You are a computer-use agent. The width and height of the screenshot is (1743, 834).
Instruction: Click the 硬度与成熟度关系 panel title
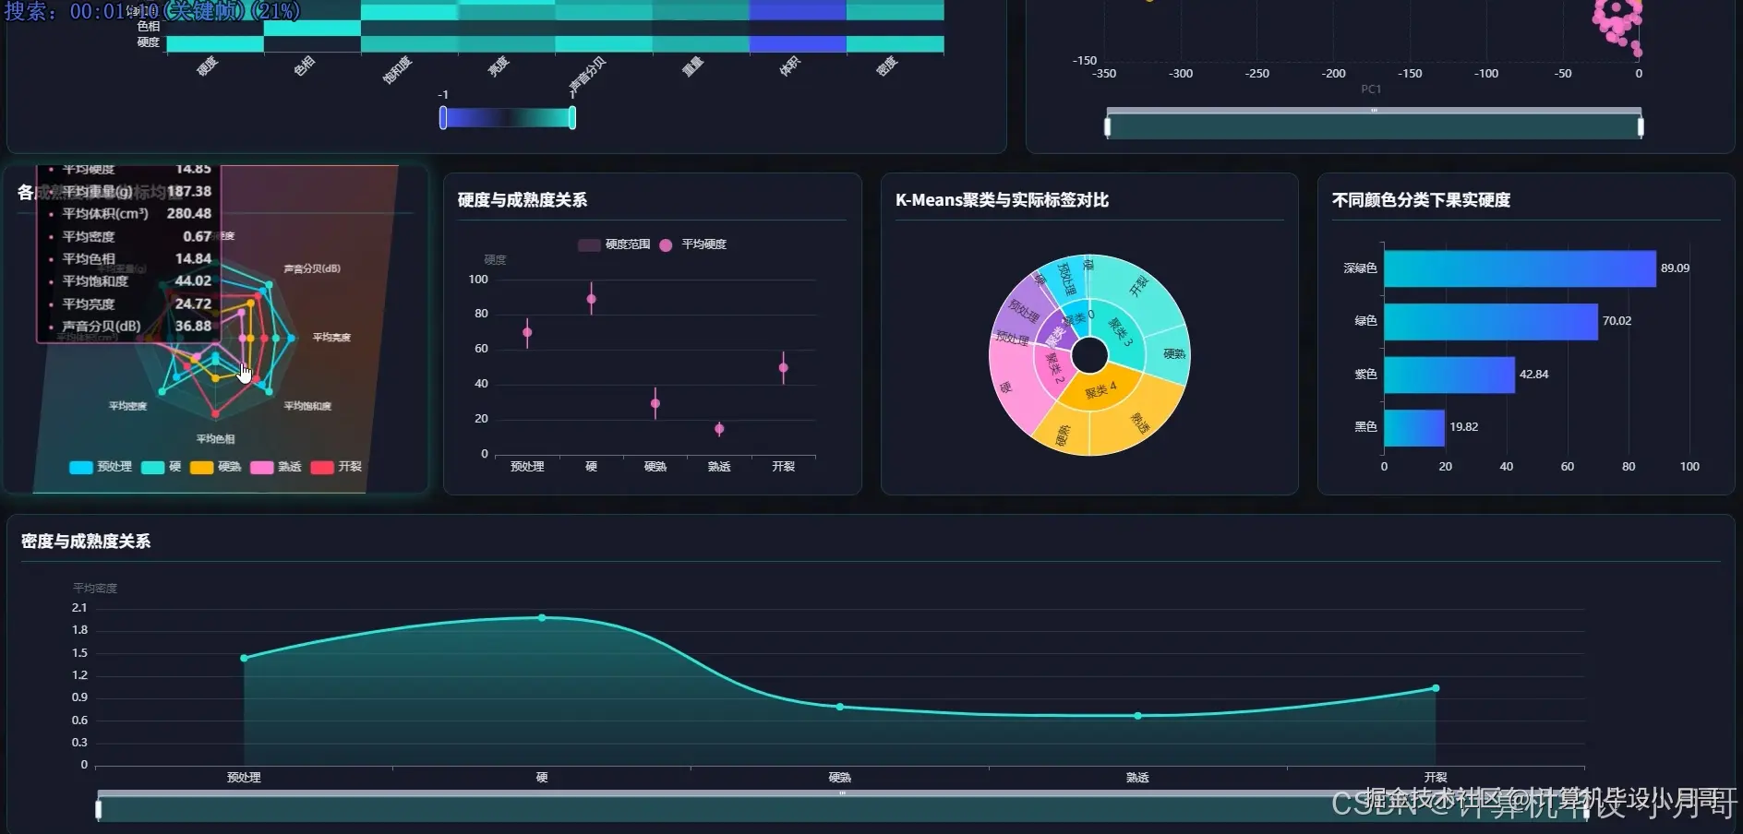pos(523,200)
